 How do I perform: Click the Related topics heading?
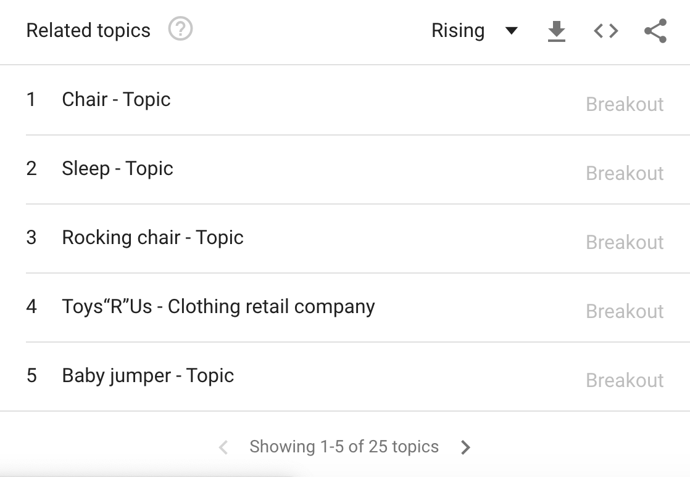(88, 31)
